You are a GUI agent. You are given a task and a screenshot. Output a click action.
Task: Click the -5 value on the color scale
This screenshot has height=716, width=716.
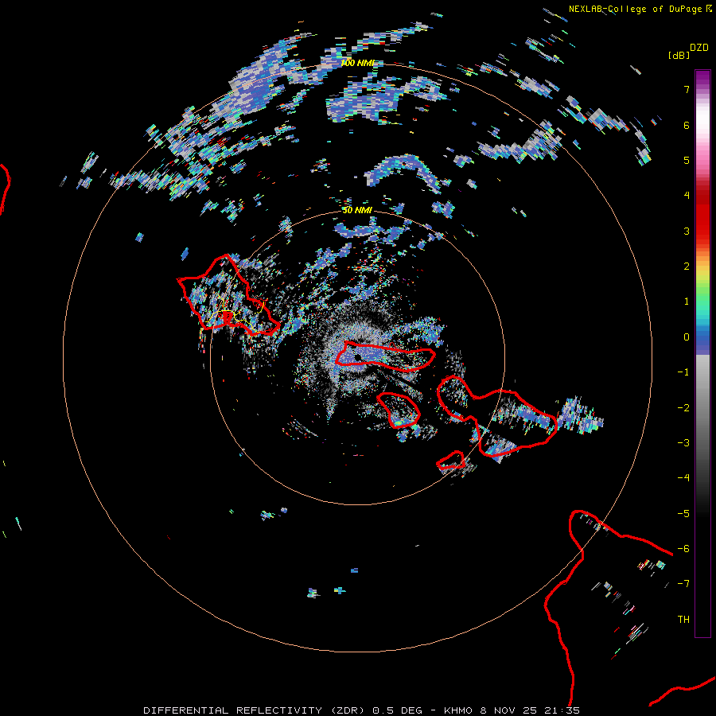(683, 513)
